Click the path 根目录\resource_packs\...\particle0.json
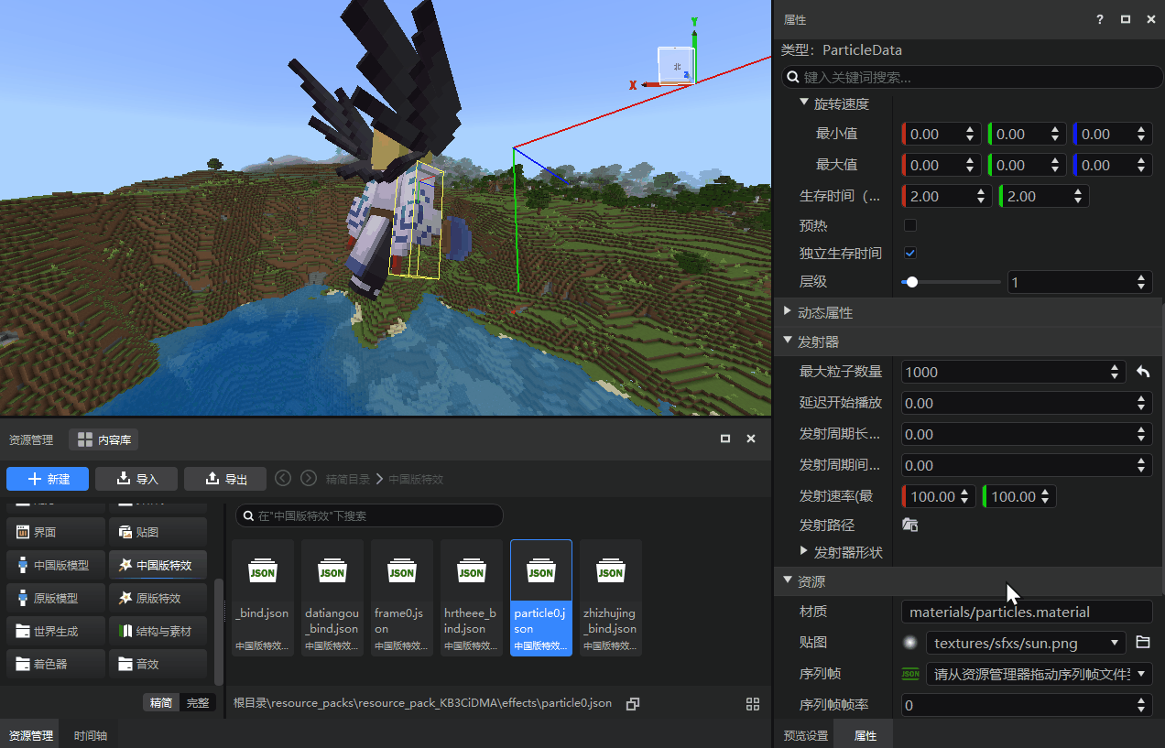Image resolution: width=1165 pixels, height=748 pixels. 422,703
